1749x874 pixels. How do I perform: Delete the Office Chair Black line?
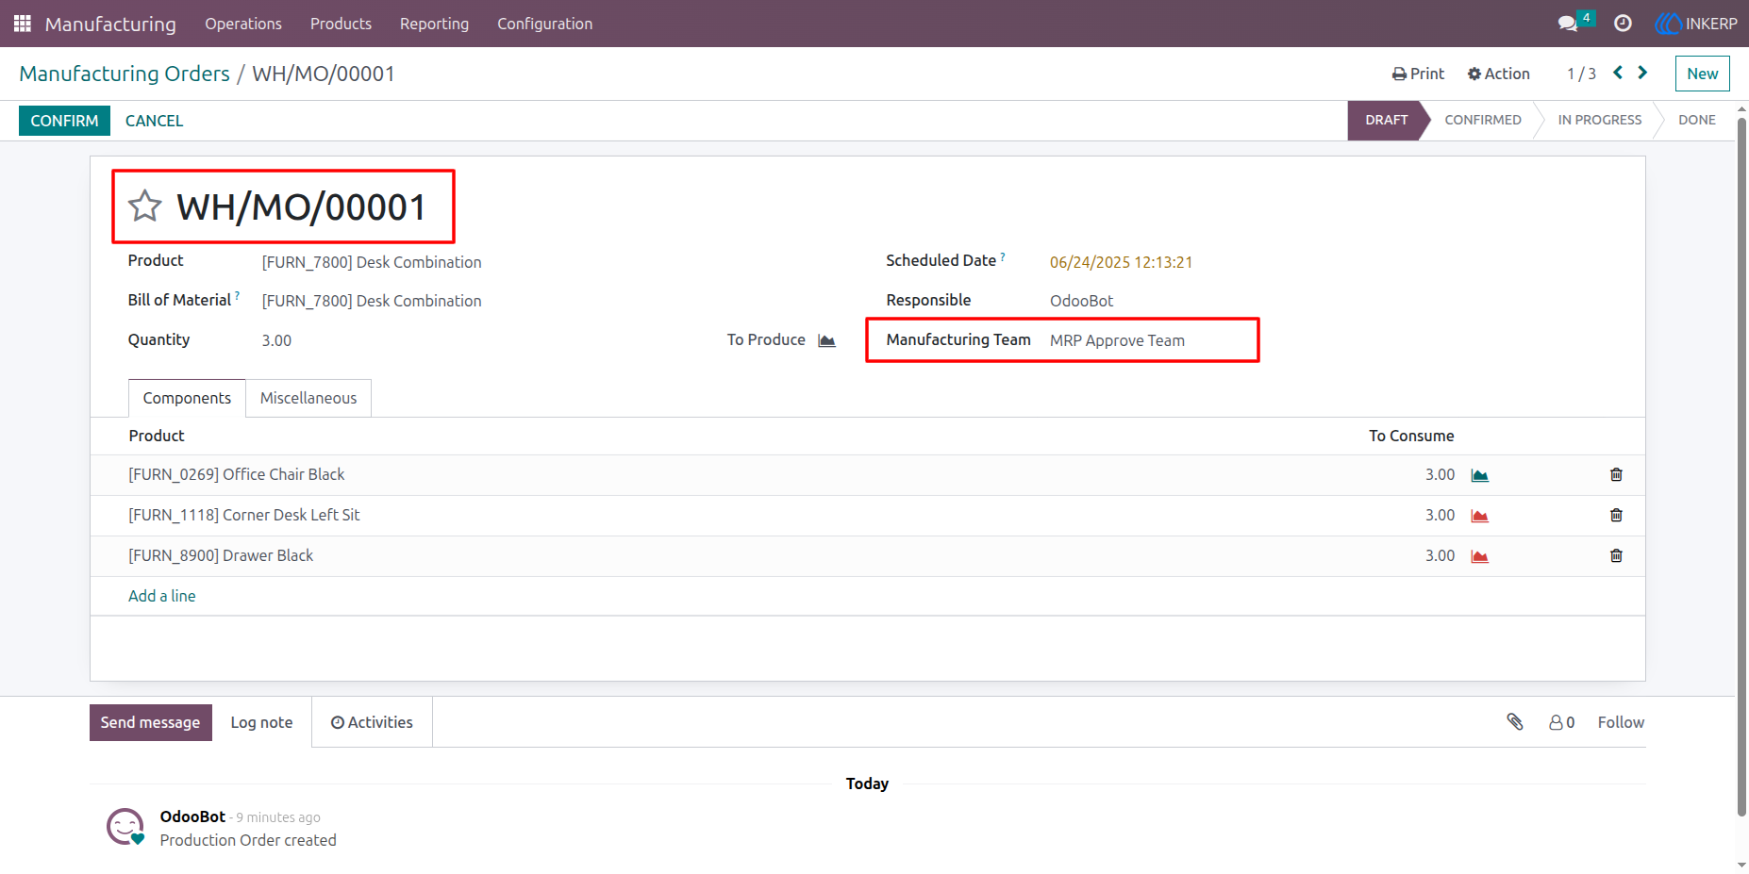(1616, 474)
